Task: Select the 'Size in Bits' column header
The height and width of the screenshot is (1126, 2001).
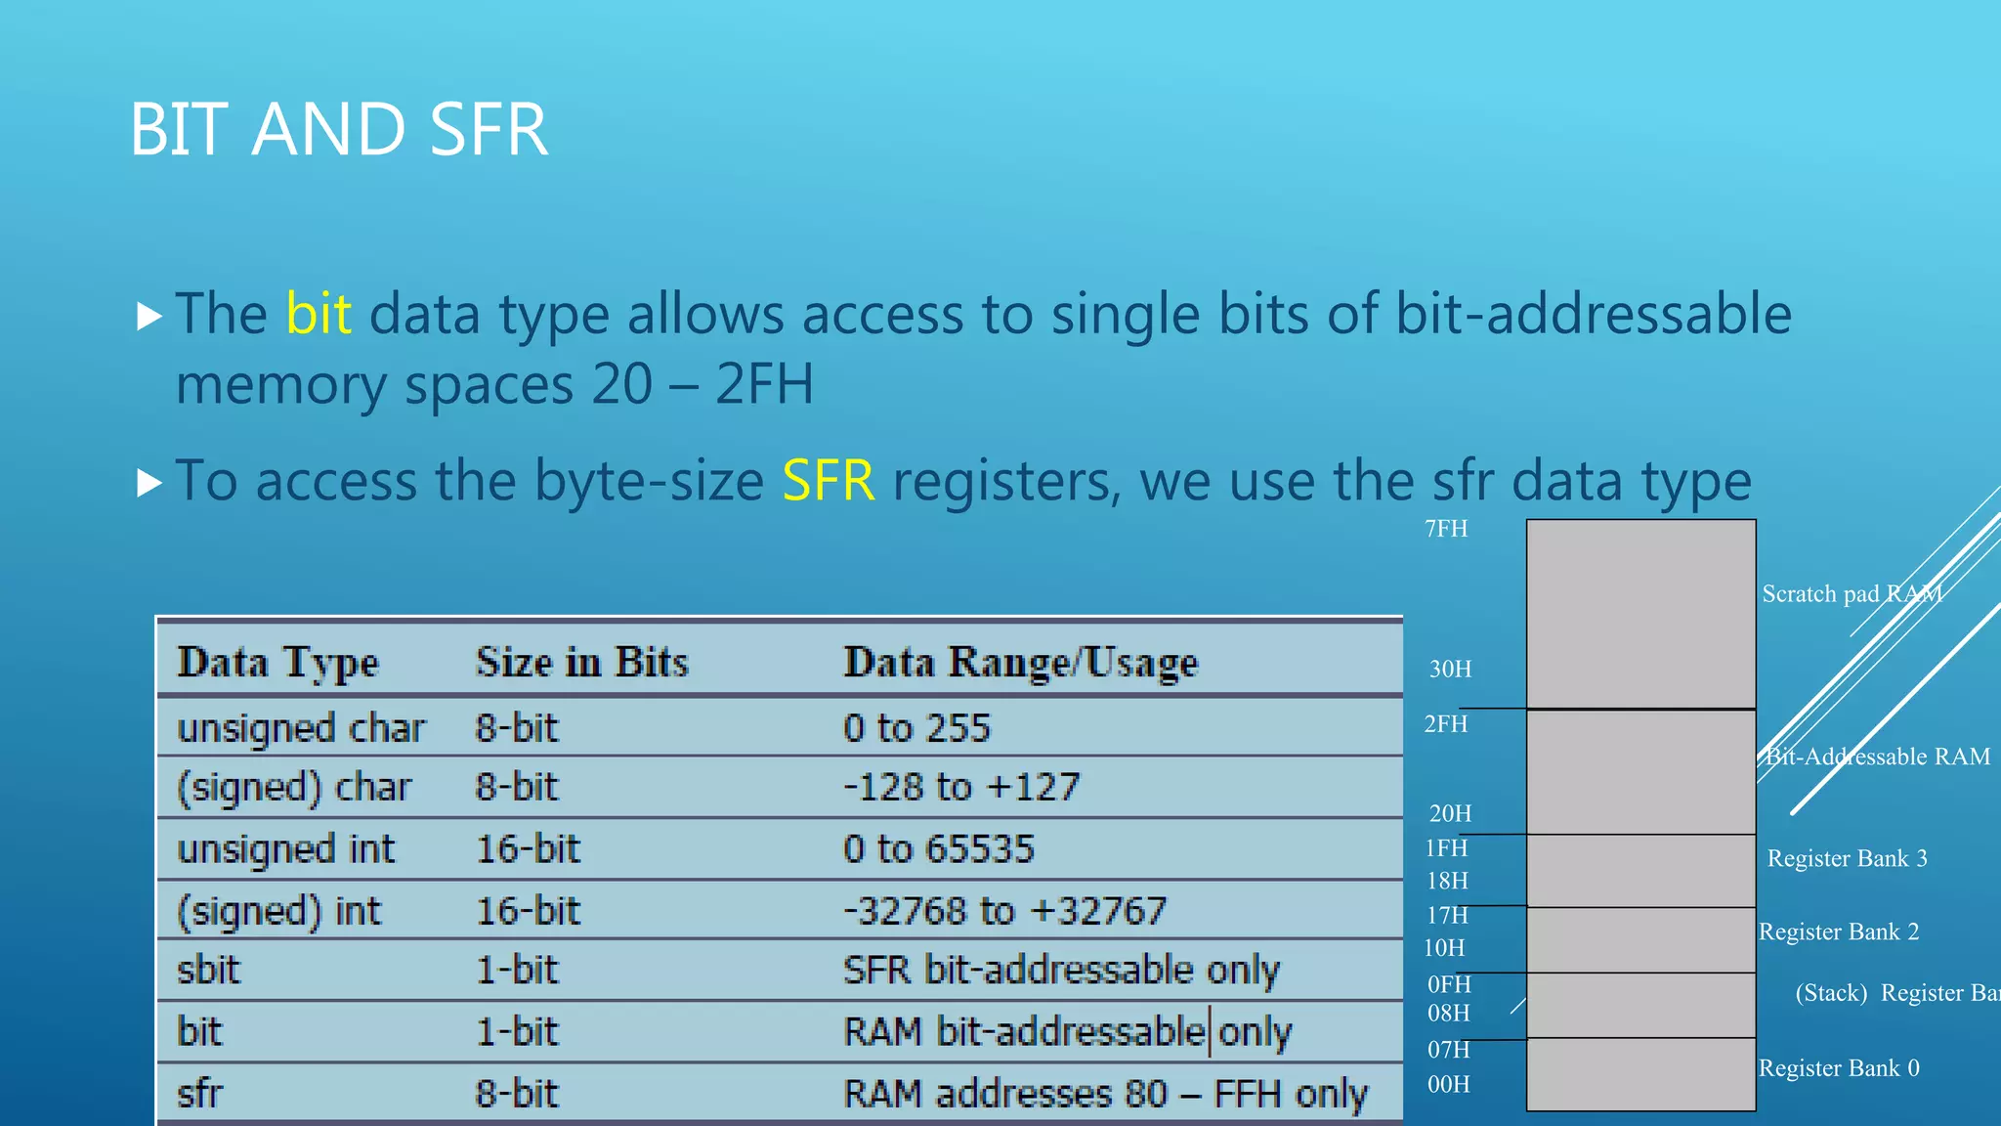Action: coord(581,663)
